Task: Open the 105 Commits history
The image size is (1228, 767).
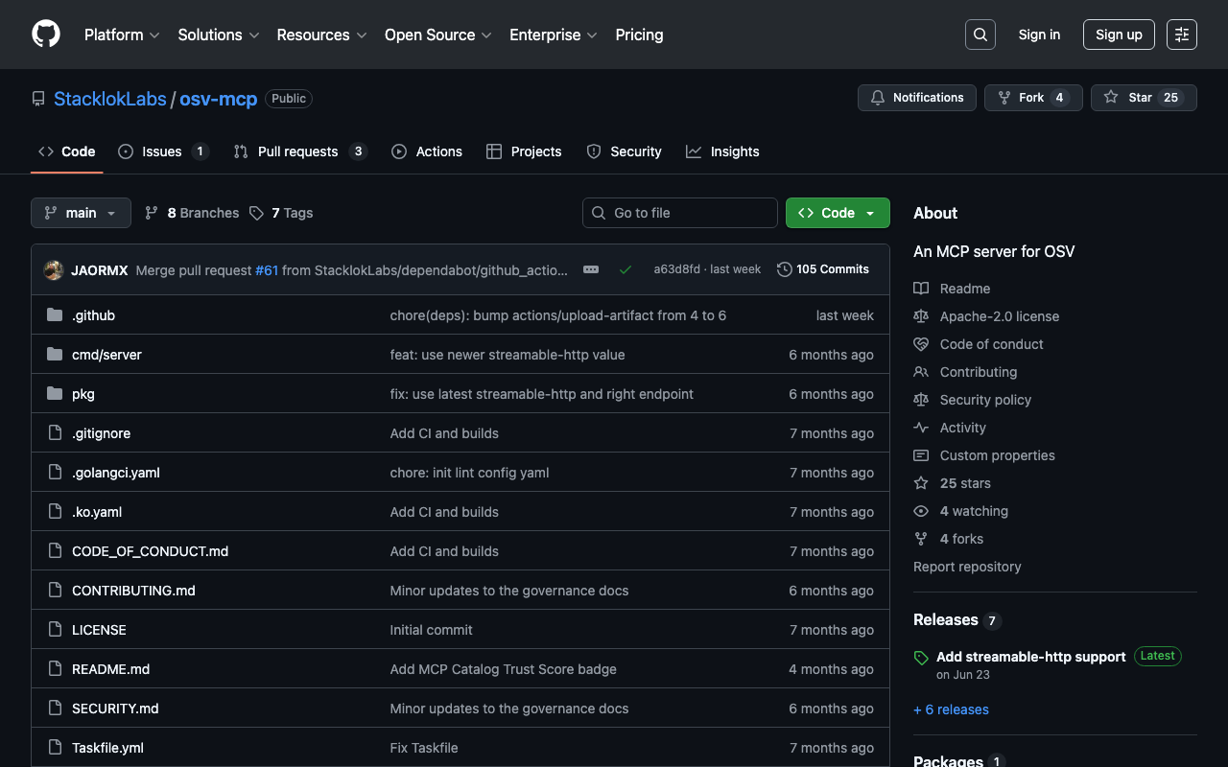Action: coord(823,269)
